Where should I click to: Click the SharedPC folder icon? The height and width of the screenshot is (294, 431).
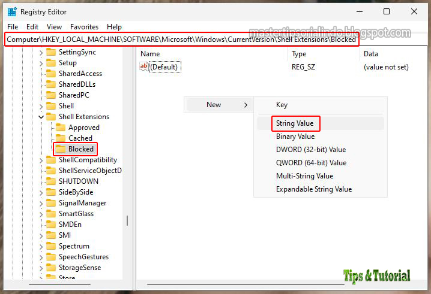click(x=51, y=95)
